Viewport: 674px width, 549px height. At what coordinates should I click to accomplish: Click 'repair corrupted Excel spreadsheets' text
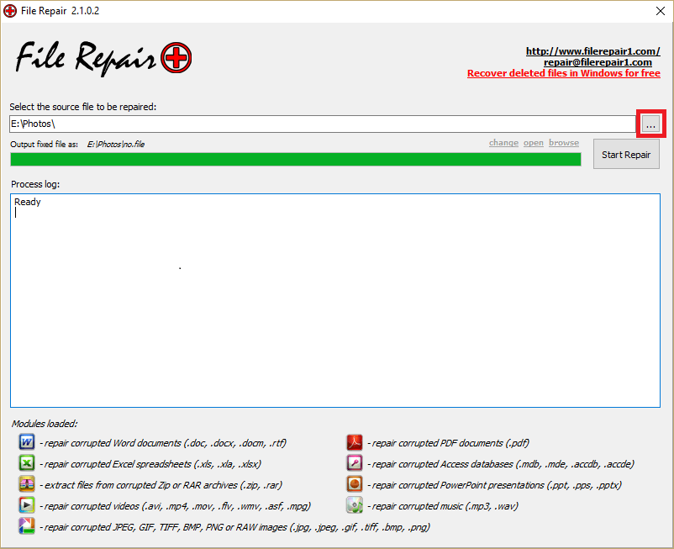tap(150, 464)
